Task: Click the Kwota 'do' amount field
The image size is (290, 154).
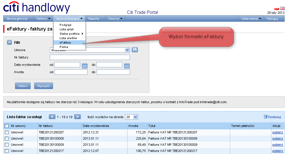Action: pyautogui.click(x=113, y=72)
